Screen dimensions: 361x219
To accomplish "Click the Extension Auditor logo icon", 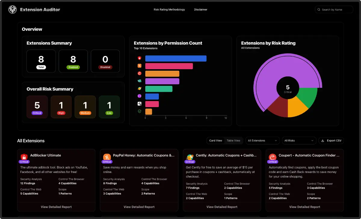I will tap(12, 10).
